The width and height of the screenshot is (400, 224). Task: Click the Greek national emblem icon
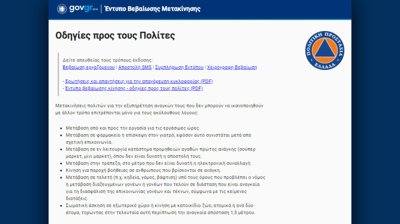pos(61,9)
